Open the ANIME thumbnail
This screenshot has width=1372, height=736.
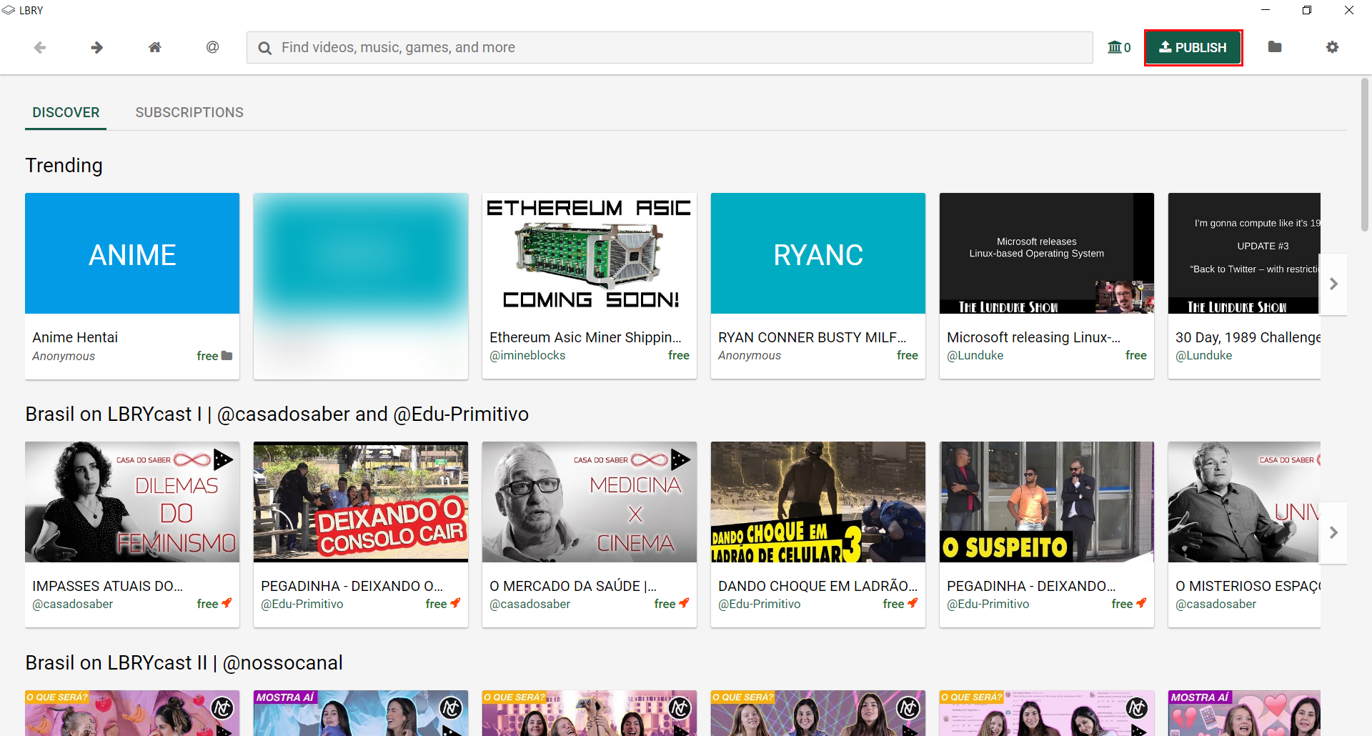[132, 253]
